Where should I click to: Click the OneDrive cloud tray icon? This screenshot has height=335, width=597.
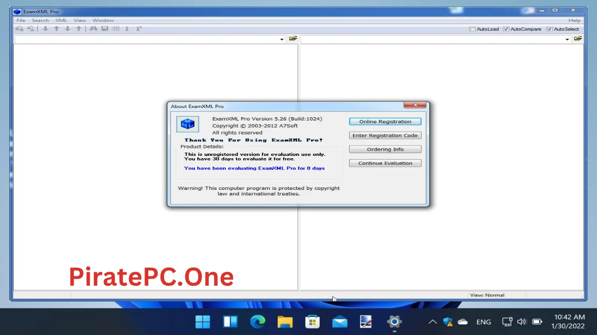click(463, 322)
